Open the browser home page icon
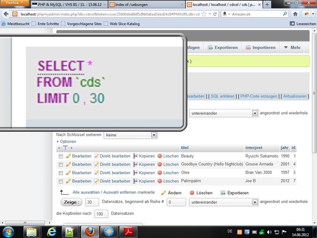 pyautogui.click(x=295, y=14)
